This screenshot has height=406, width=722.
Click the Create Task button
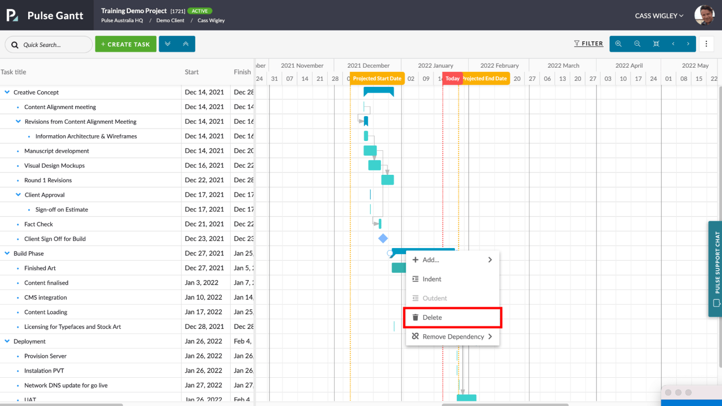click(x=126, y=44)
